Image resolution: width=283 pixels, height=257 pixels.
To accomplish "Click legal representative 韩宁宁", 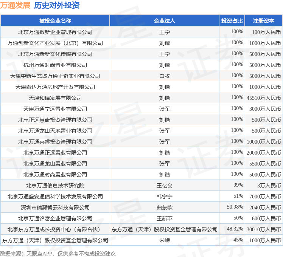I will point(164,197).
